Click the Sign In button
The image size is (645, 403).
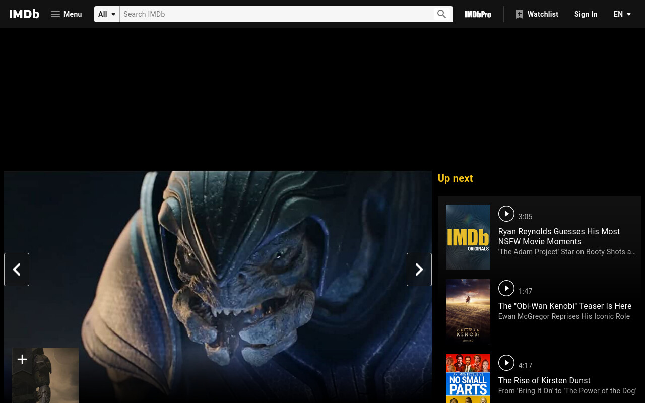coord(586,14)
